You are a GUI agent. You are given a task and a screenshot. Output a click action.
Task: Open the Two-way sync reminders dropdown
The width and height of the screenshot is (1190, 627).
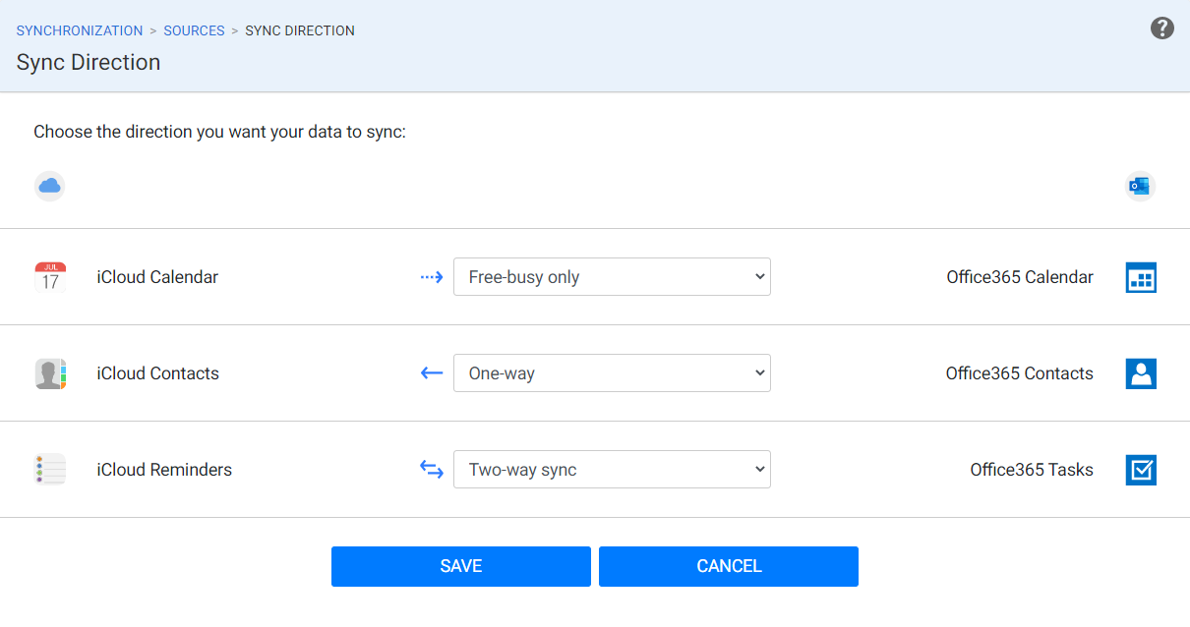point(612,470)
